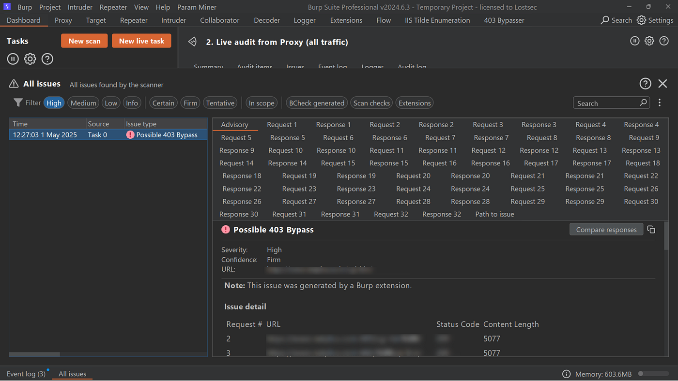Open help icon in Tasks panel
The width and height of the screenshot is (678, 381).
[x=47, y=59]
